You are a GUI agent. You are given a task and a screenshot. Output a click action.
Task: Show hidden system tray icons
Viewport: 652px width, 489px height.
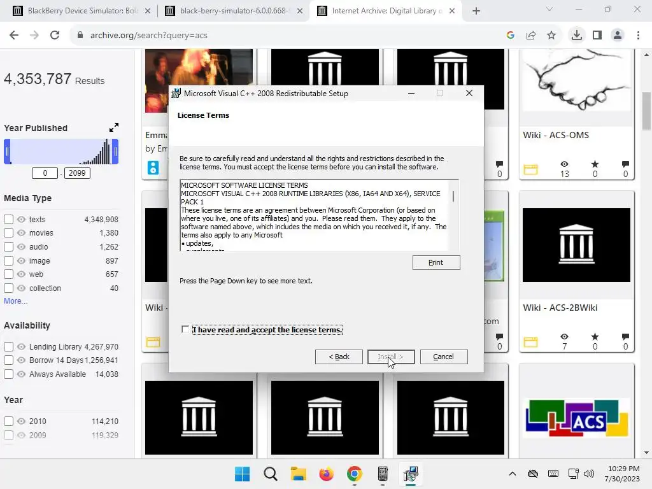coord(513,474)
